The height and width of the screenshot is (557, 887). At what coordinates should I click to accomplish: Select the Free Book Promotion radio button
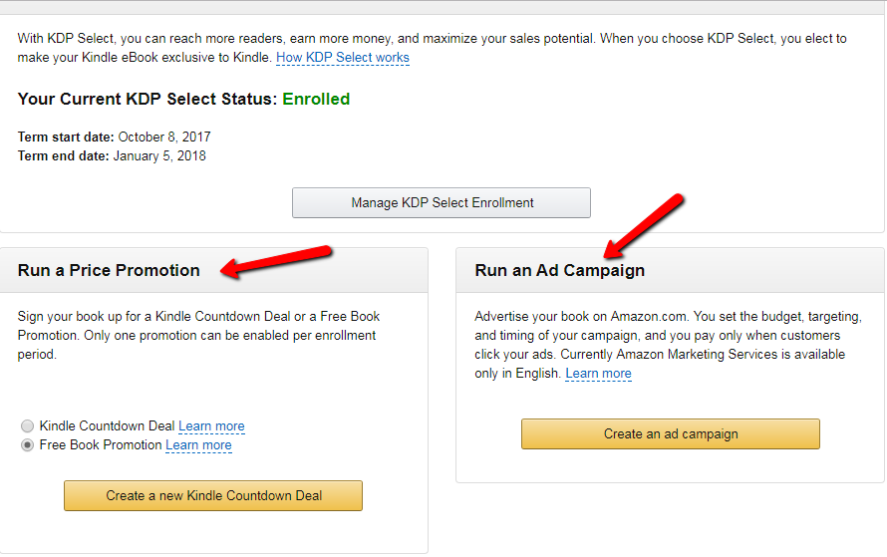[28, 445]
